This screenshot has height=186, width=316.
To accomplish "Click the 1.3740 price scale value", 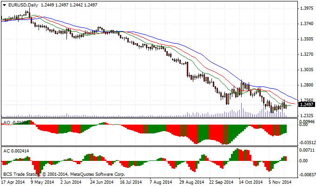I will point(307,24).
